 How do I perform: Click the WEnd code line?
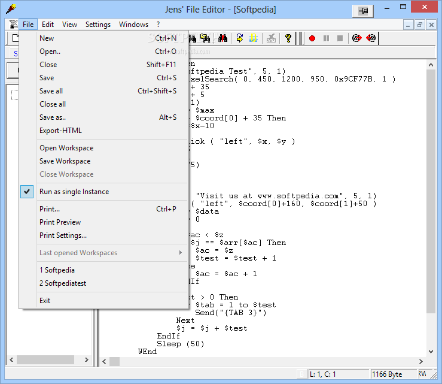[x=147, y=352]
